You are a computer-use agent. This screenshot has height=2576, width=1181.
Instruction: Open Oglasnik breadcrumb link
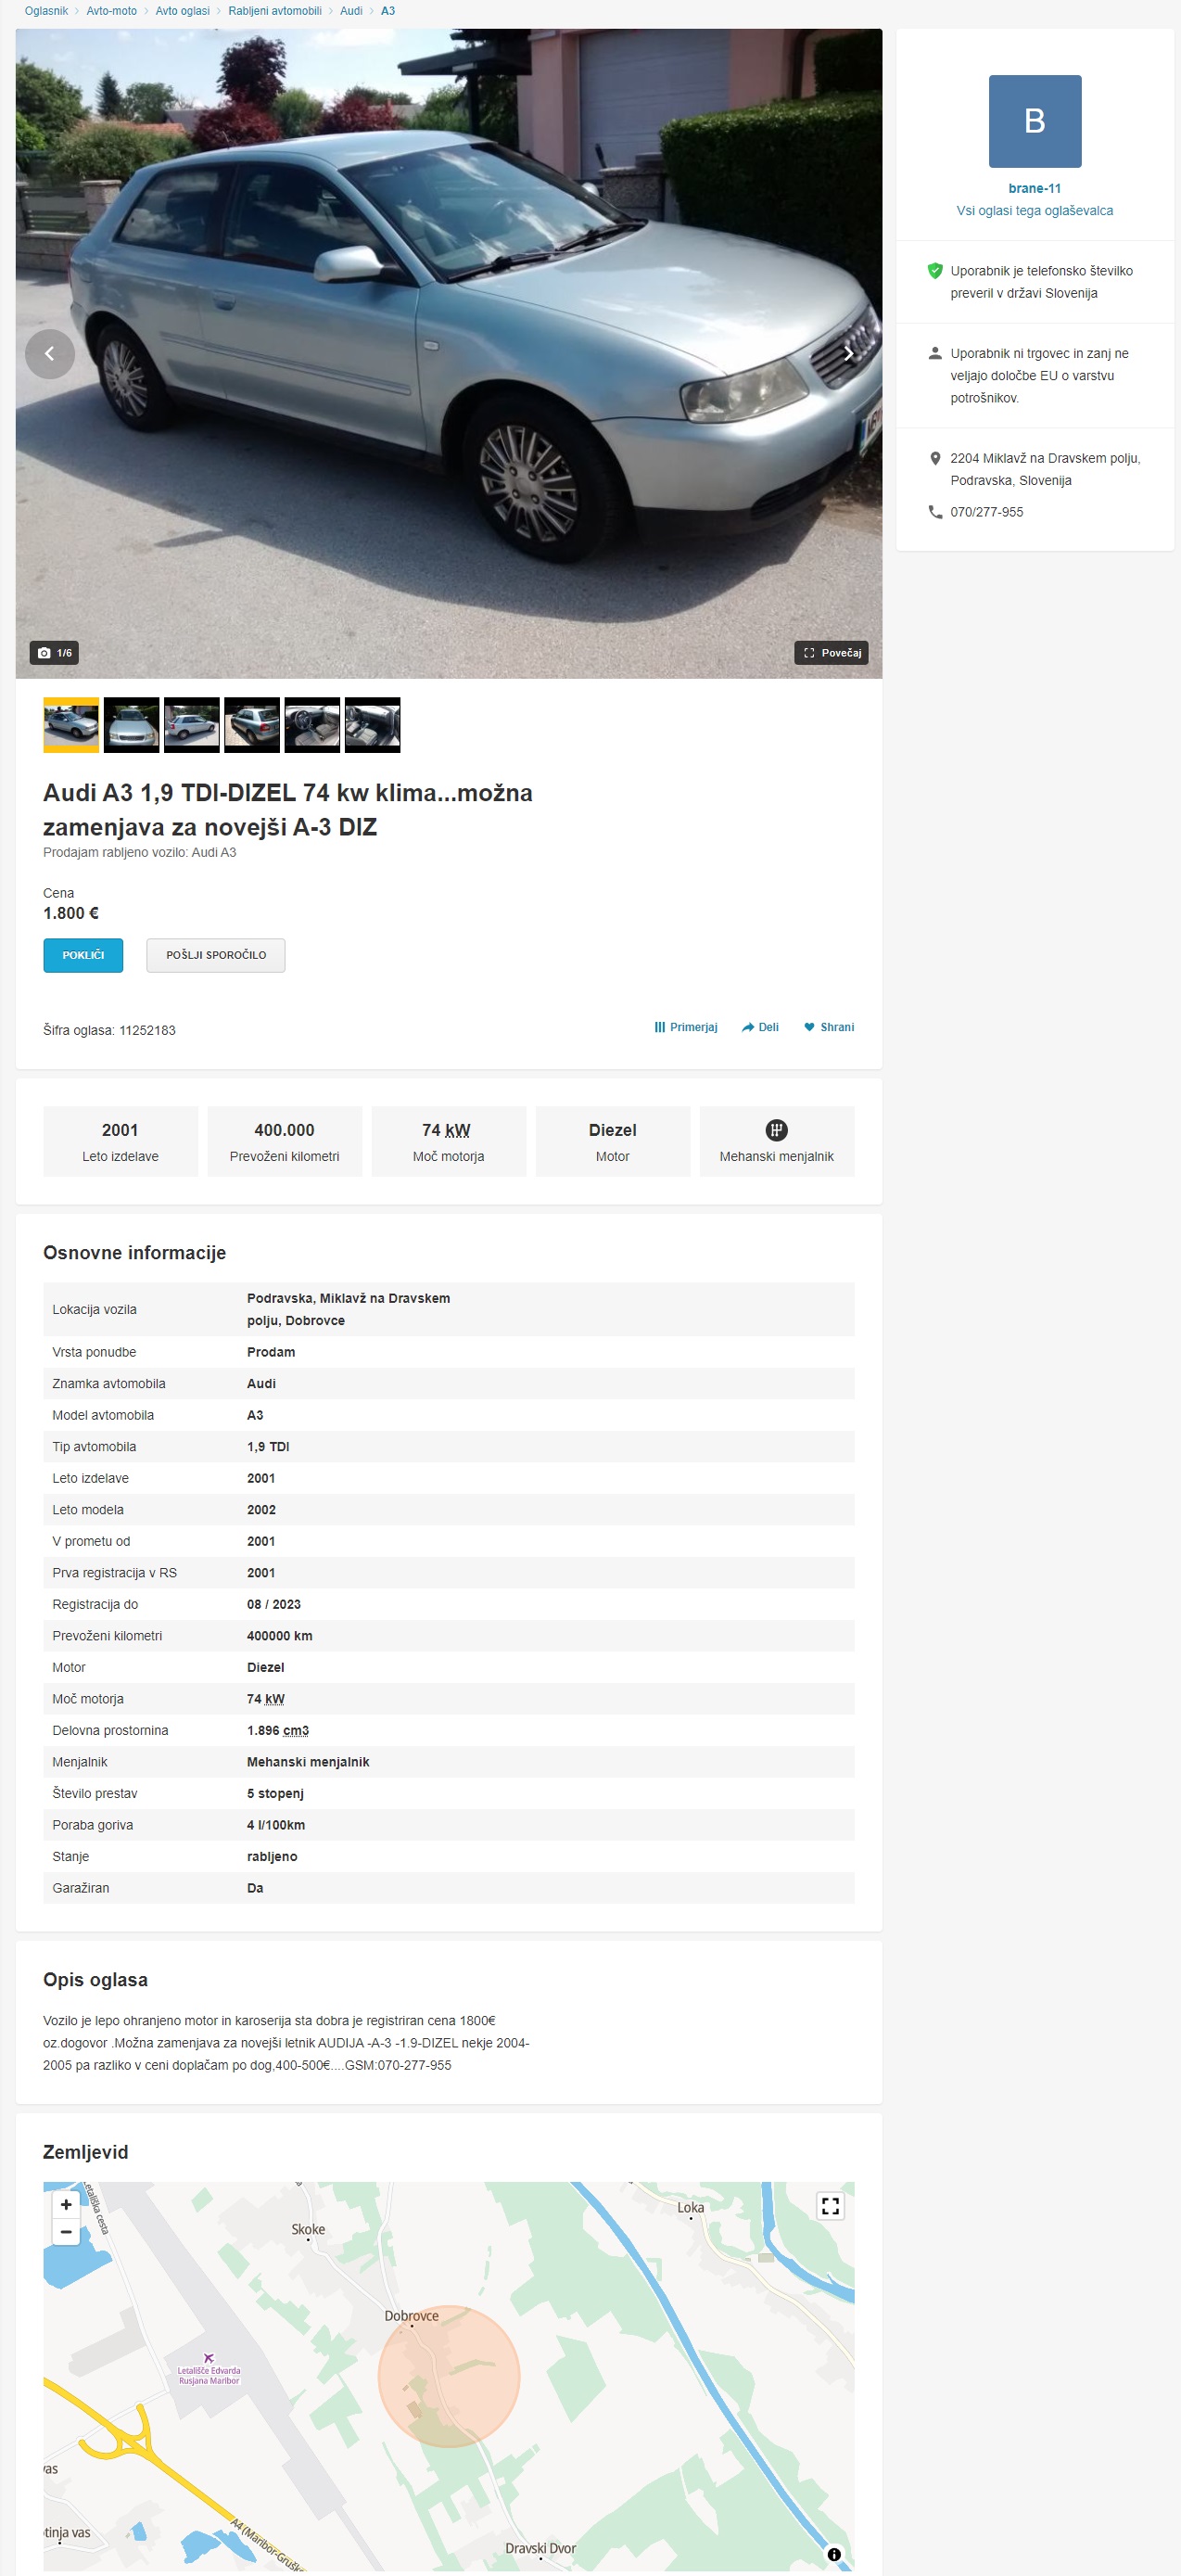[x=46, y=11]
